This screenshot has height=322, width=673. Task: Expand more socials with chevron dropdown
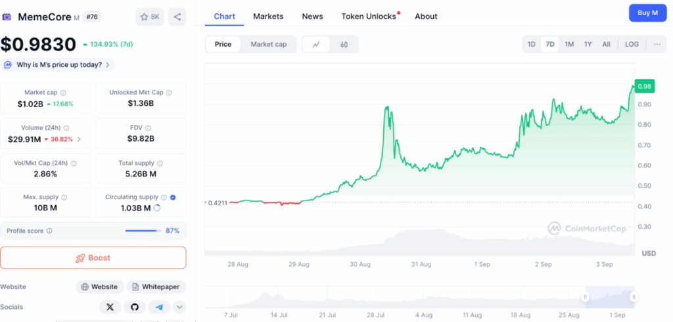179,307
